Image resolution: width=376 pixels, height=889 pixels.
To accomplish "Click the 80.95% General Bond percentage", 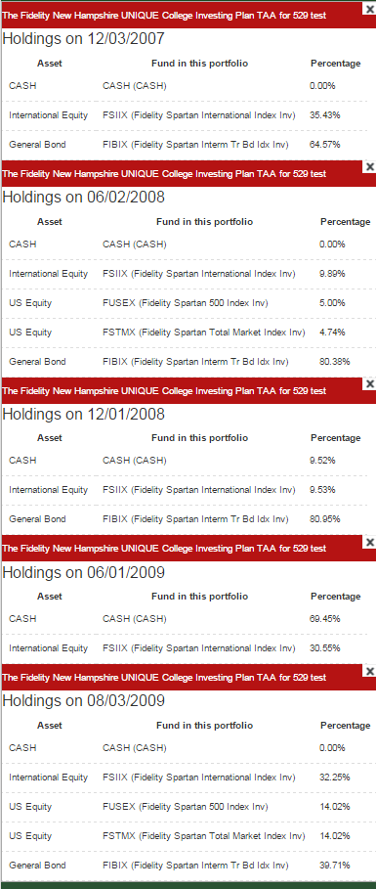I will click(x=324, y=518).
